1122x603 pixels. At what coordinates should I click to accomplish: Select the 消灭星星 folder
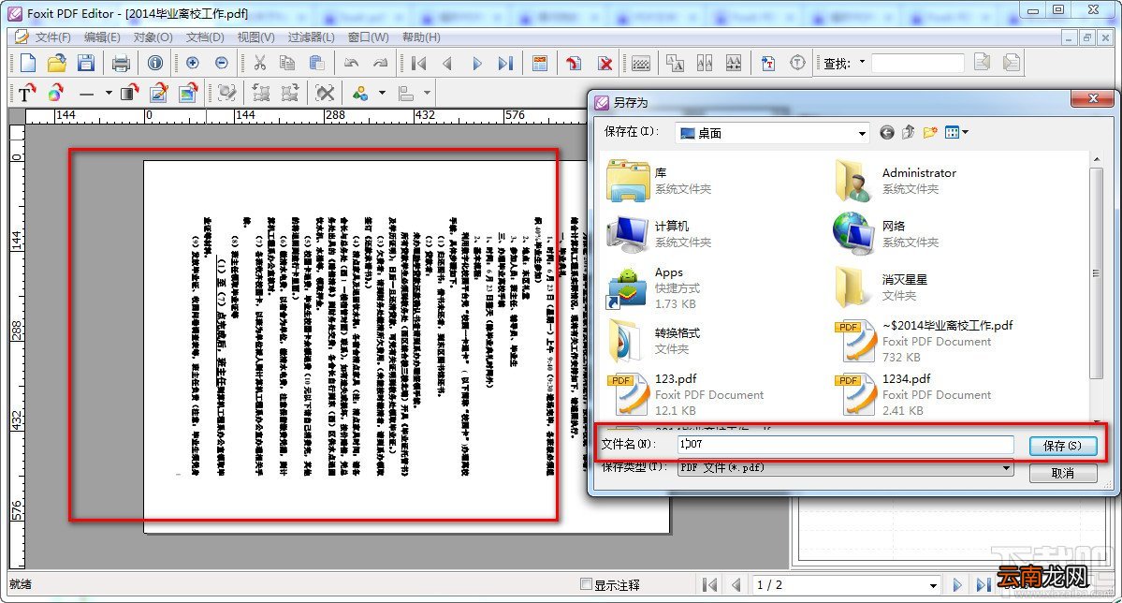click(x=881, y=287)
